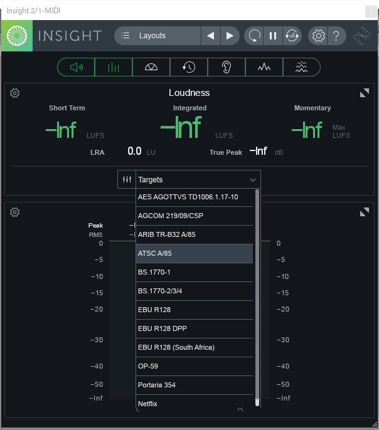379x430 pixels.
Task: Click the Peak label in Levels
Action: pos(95,226)
